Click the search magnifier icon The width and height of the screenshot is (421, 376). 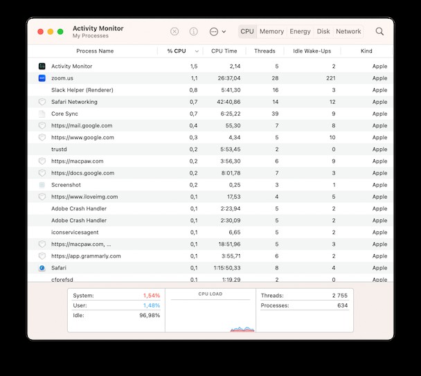(x=379, y=31)
